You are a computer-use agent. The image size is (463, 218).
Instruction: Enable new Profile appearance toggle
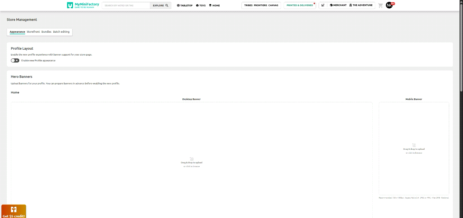click(x=15, y=60)
